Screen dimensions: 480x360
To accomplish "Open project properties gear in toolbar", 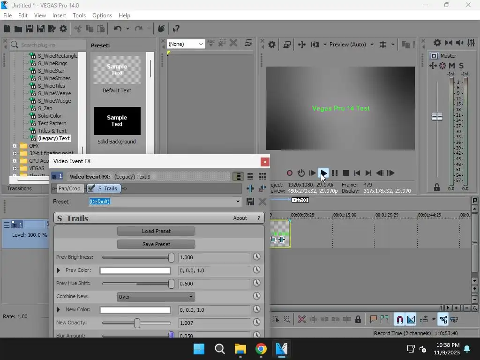I will pos(63,29).
